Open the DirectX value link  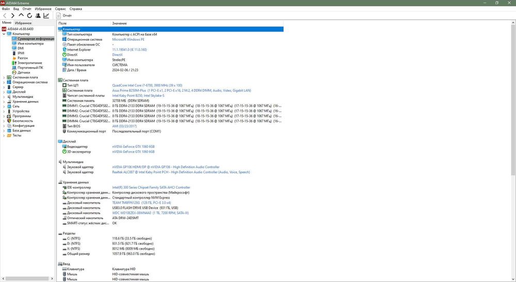117,55
